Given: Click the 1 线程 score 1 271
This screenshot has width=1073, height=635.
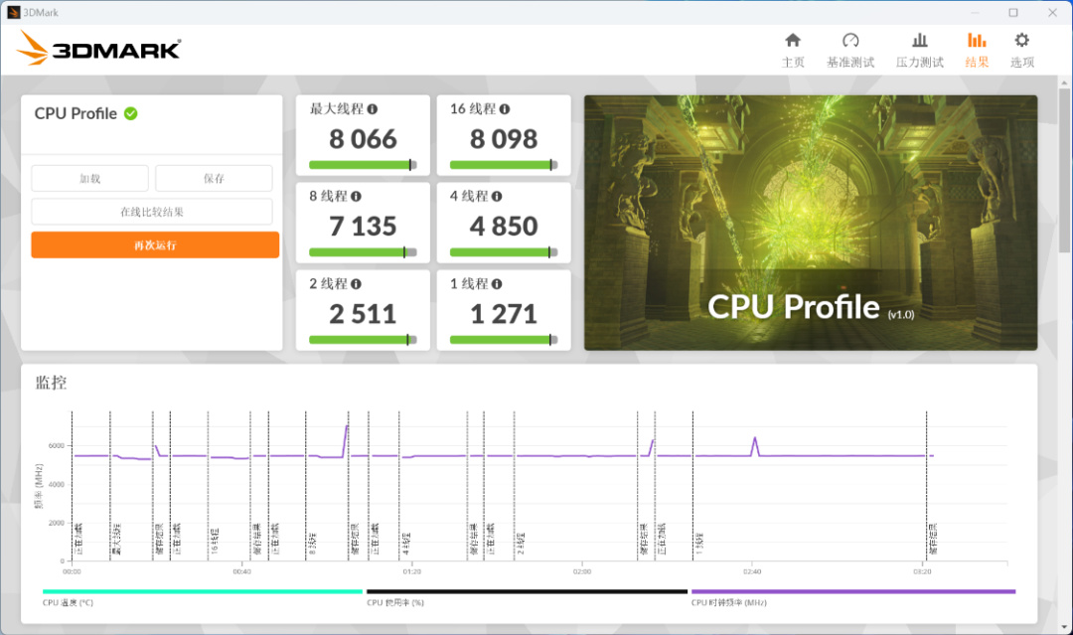Looking at the screenshot, I should [504, 314].
